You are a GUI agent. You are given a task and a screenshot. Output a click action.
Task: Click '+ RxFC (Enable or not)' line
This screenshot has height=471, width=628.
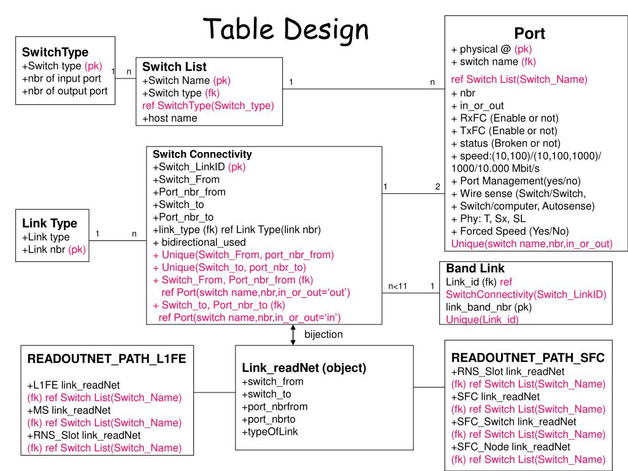(x=505, y=118)
